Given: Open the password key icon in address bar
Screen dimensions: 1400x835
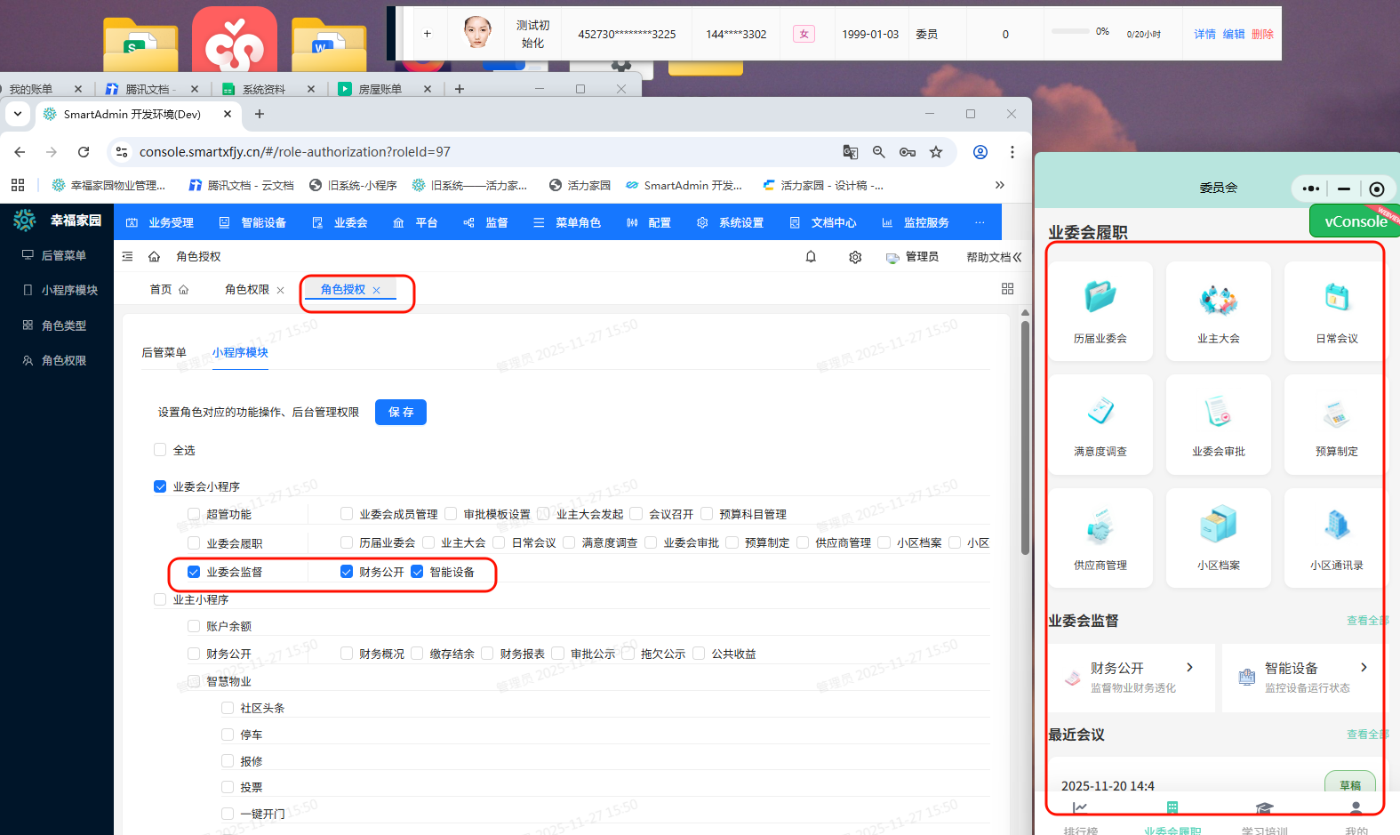Looking at the screenshot, I should (x=908, y=152).
